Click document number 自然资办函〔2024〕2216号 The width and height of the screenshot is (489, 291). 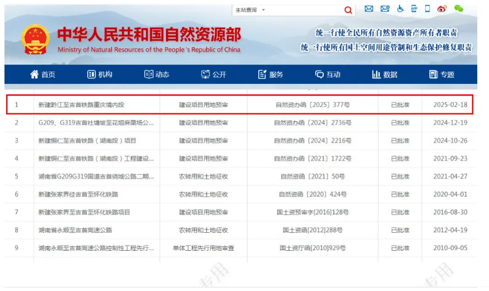pyautogui.click(x=312, y=140)
